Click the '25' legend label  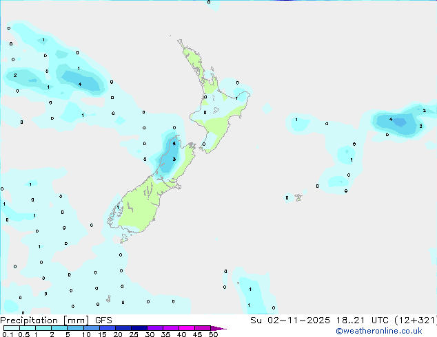(134, 334)
